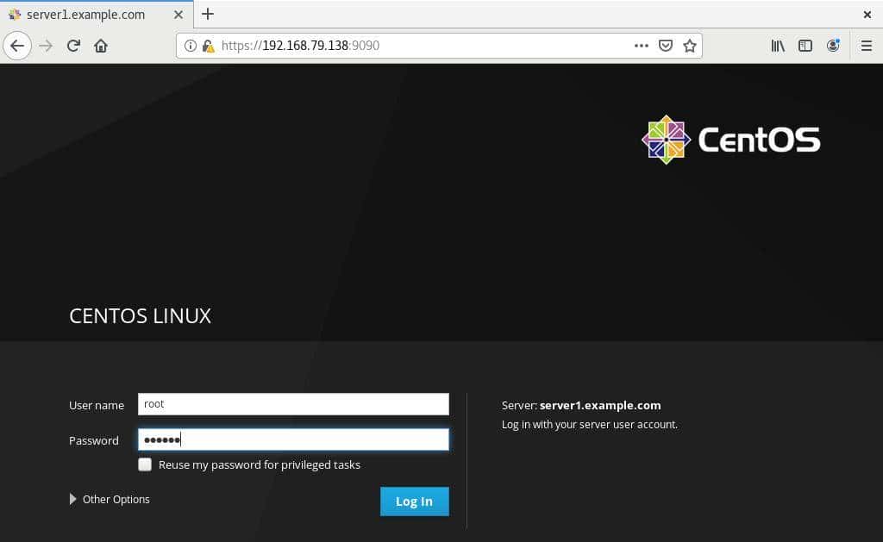Image resolution: width=883 pixels, height=542 pixels.
Task: Open the Firefox account profile icon
Action: [833, 46]
